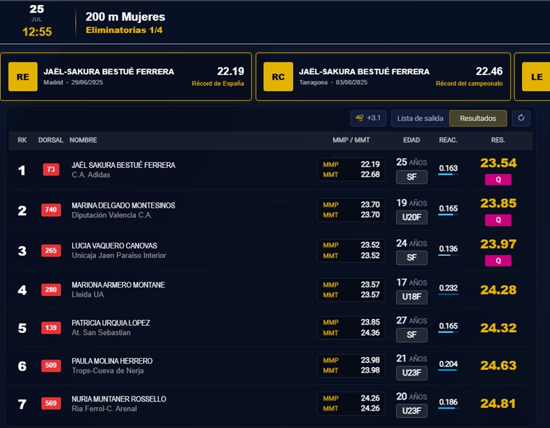
Task: Click the RES. column header
Action: tap(498, 140)
